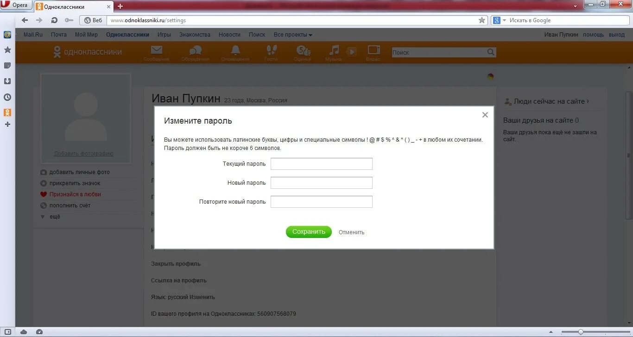The height and width of the screenshot is (337, 633).
Task: Click the Веб site security badge
Action: click(x=93, y=20)
